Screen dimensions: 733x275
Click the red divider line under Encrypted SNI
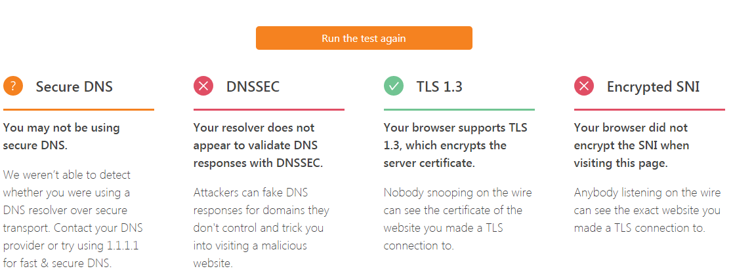649,109
